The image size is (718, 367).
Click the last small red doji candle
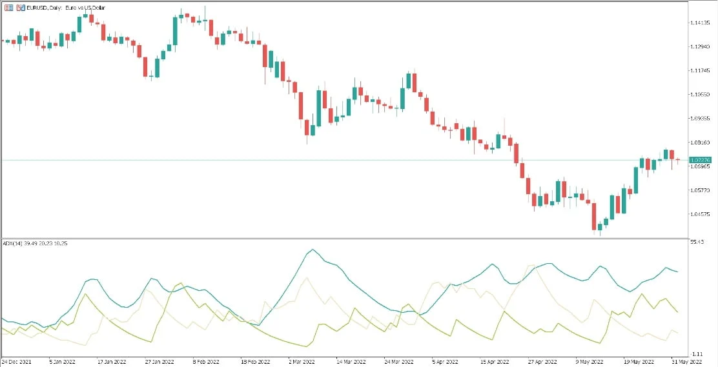tap(678, 160)
